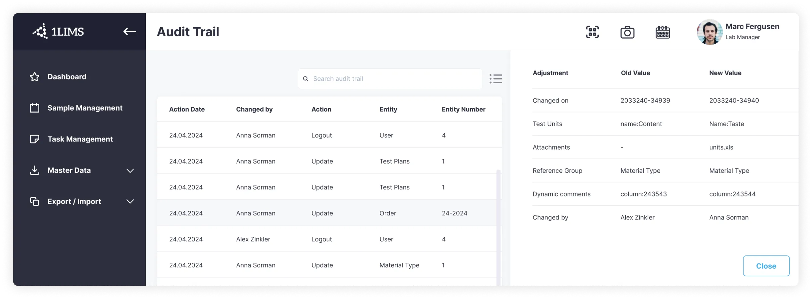The width and height of the screenshot is (812, 299).
Task: Select the Anna Sorman Logout User row
Action: pos(329,135)
